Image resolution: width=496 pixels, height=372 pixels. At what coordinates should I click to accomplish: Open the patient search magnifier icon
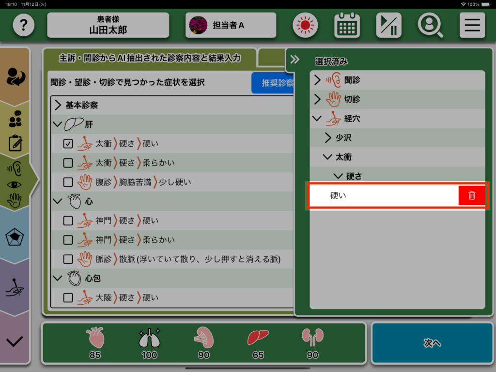430,25
